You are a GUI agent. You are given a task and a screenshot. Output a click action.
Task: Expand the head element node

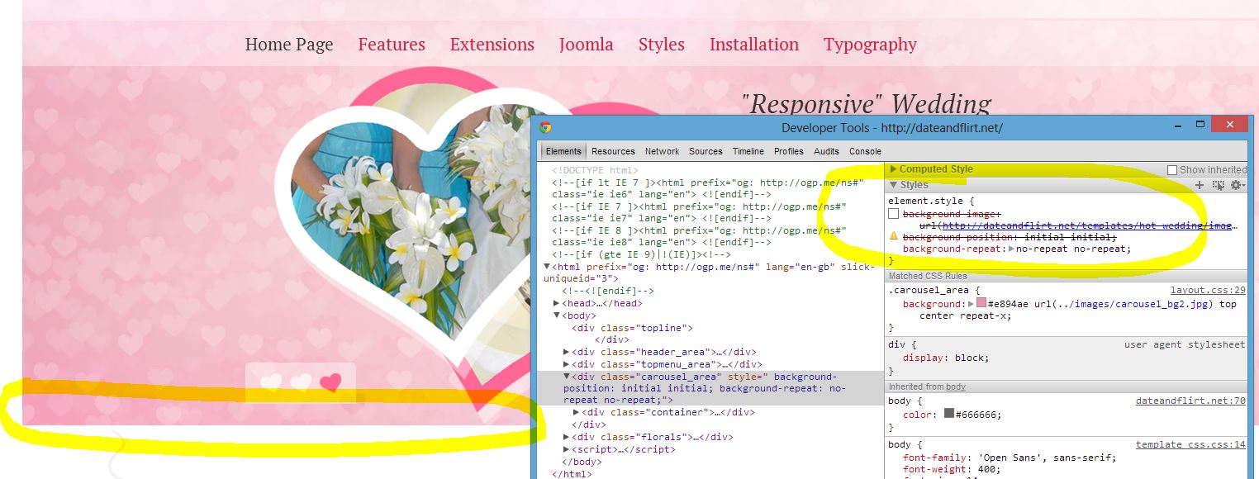coord(557,304)
